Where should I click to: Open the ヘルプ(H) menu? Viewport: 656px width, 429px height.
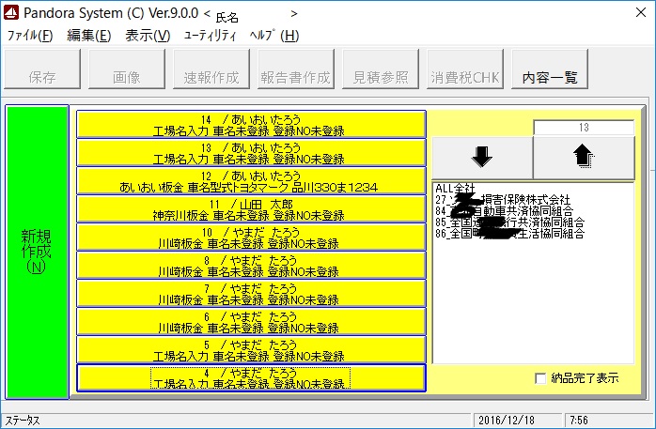click(x=273, y=36)
